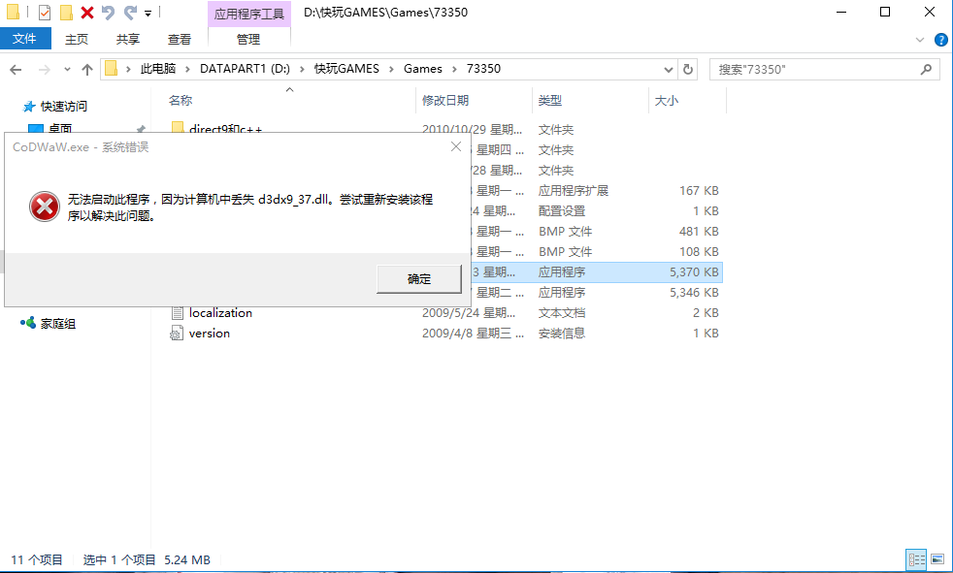Click the folder icon in the address bar
Image resolution: width=953 pixels, height=573 pixels.
tap(112, 69)
